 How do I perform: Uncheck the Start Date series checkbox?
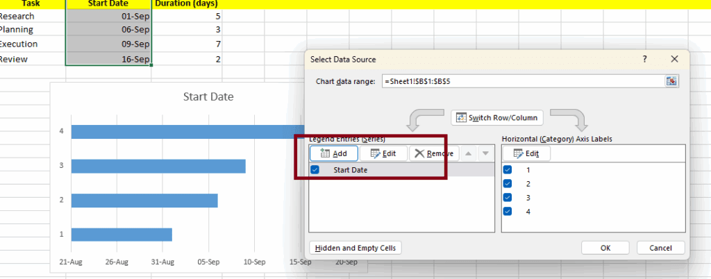pyautogui.click(x=315, y=170)
